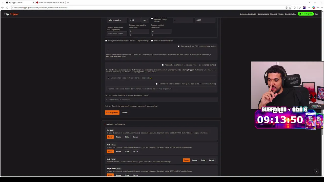Test the 'sus' trigger
The width and height of the screenshot is (324, 182).
110,151
